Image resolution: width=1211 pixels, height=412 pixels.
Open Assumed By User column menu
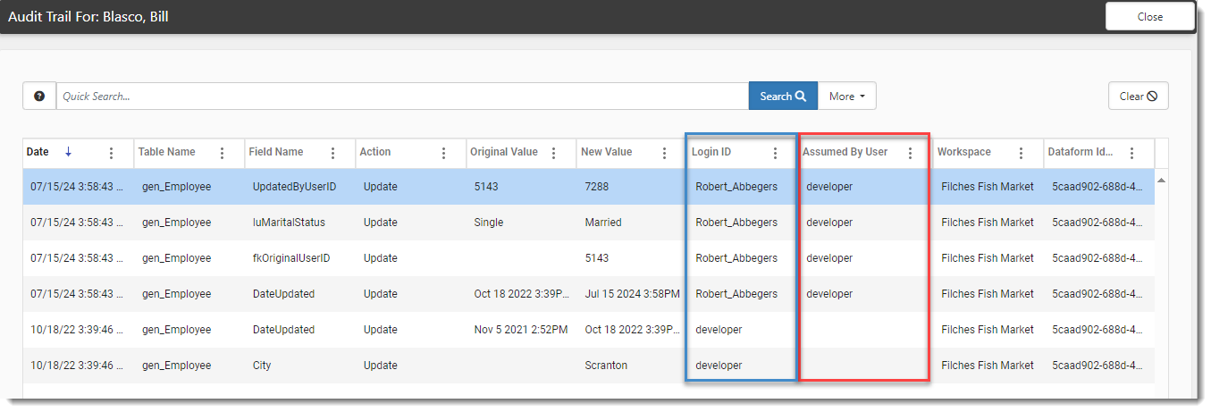click(x=910, y=153)
